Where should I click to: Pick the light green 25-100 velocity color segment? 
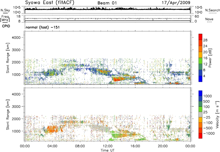click(x=200, y=109)
